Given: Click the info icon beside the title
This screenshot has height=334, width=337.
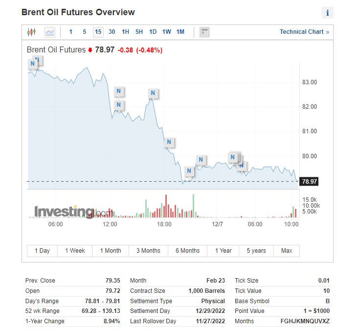Looking at the screenshot, I should pyautogui.click(x=327, y=13).
